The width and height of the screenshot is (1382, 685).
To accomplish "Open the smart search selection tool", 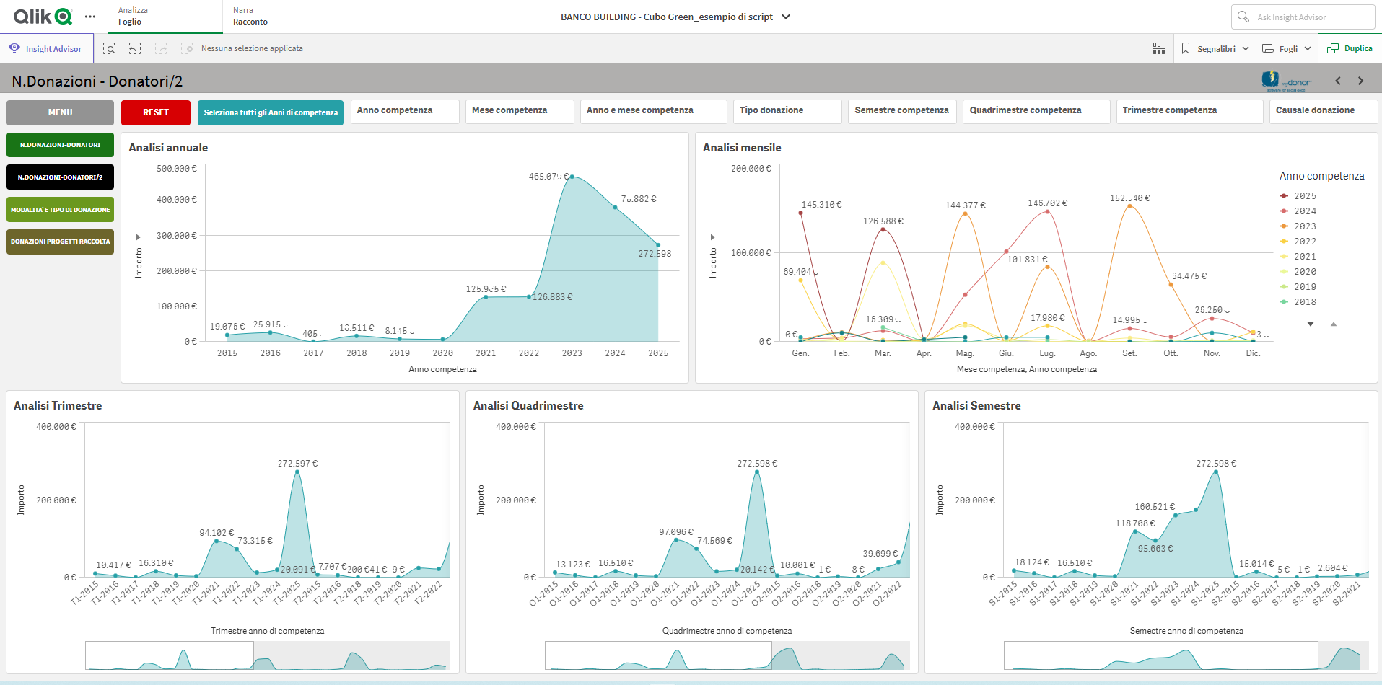I will [109, 48].
